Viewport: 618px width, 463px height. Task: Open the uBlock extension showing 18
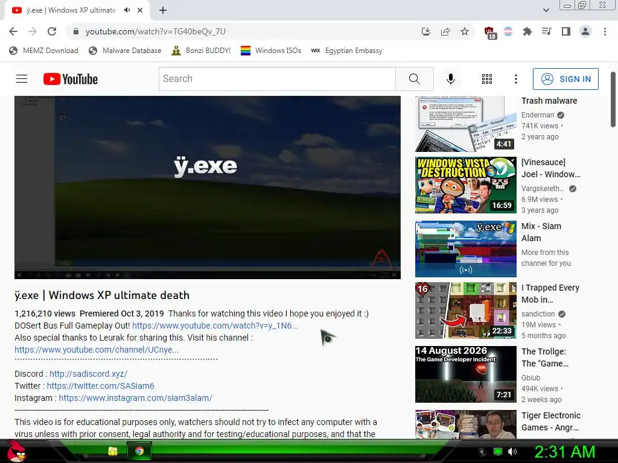coord(489,33)
